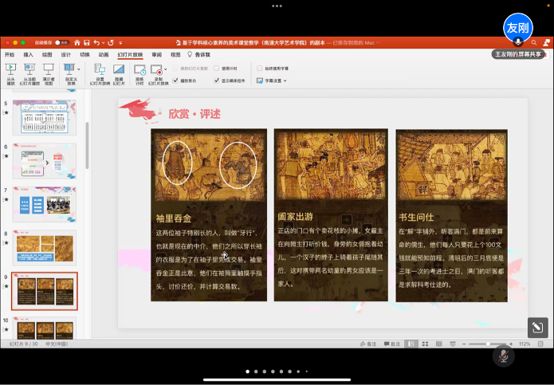Select slide 8 thumbnail
The width and height of the screenshot is (554, 385).
[45, 248]
